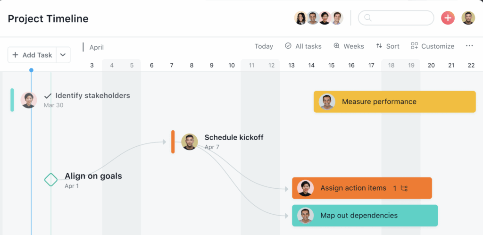Click date 22 in the timeline header
The height and width of the screenshot is (235, 483).
[x=471, y=65]
